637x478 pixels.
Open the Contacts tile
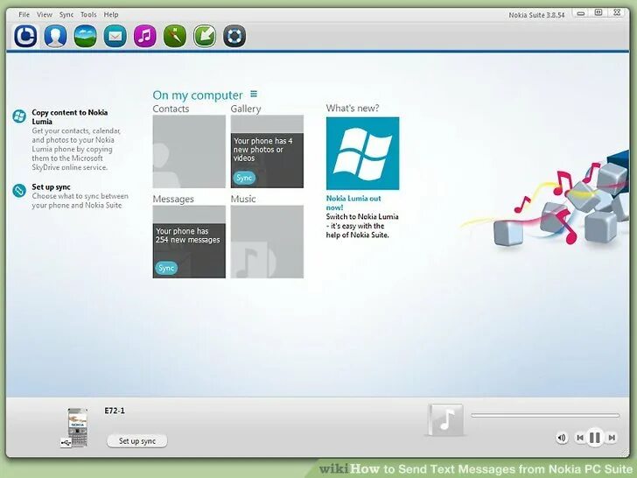click(189, 151)
